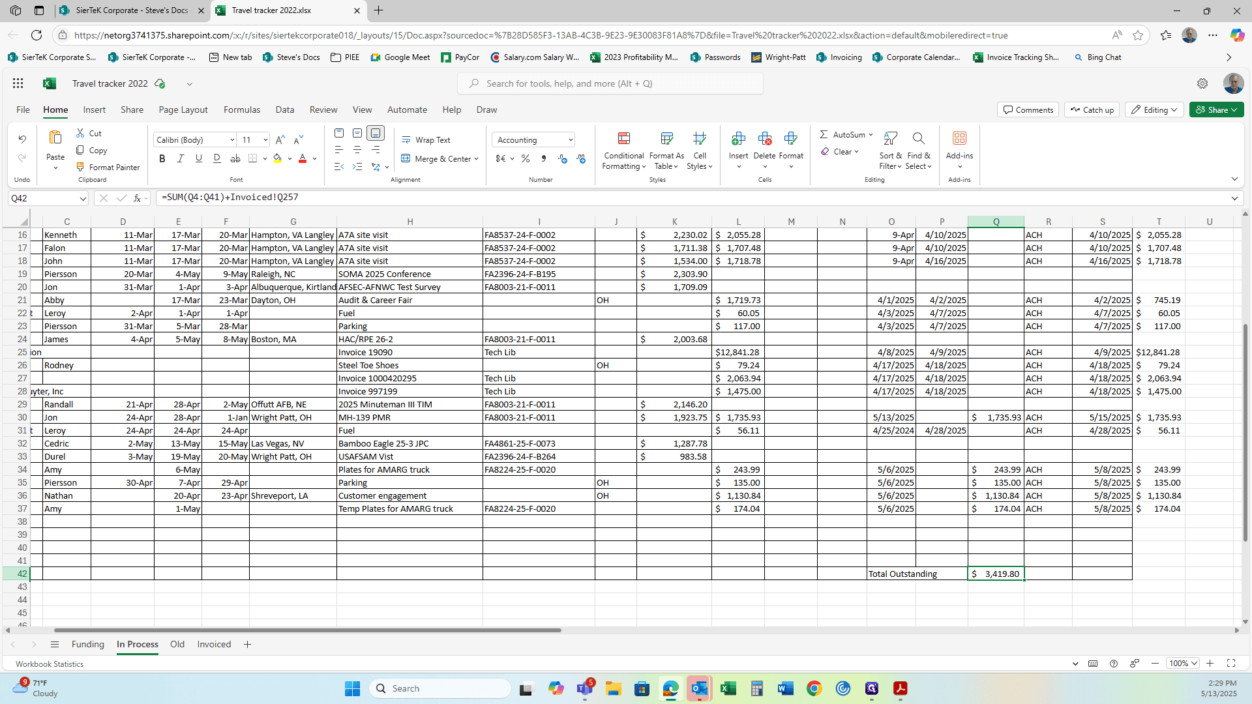
Task: Insert cells using the Insert button
Action: tap(738, 151)
